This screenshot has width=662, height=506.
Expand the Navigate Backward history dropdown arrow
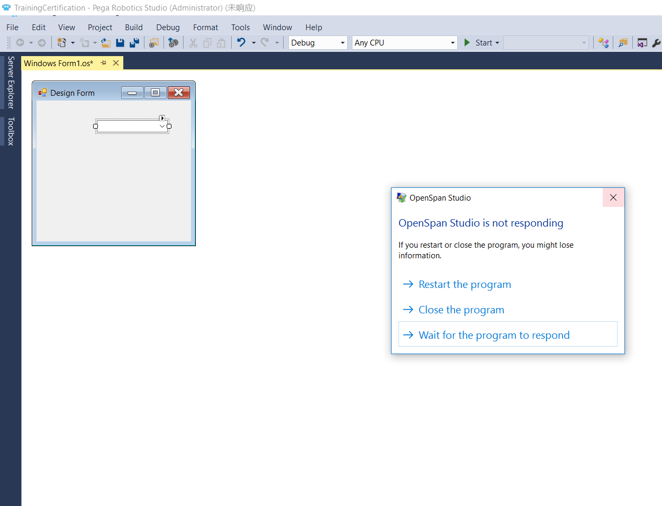pos(31,43)
